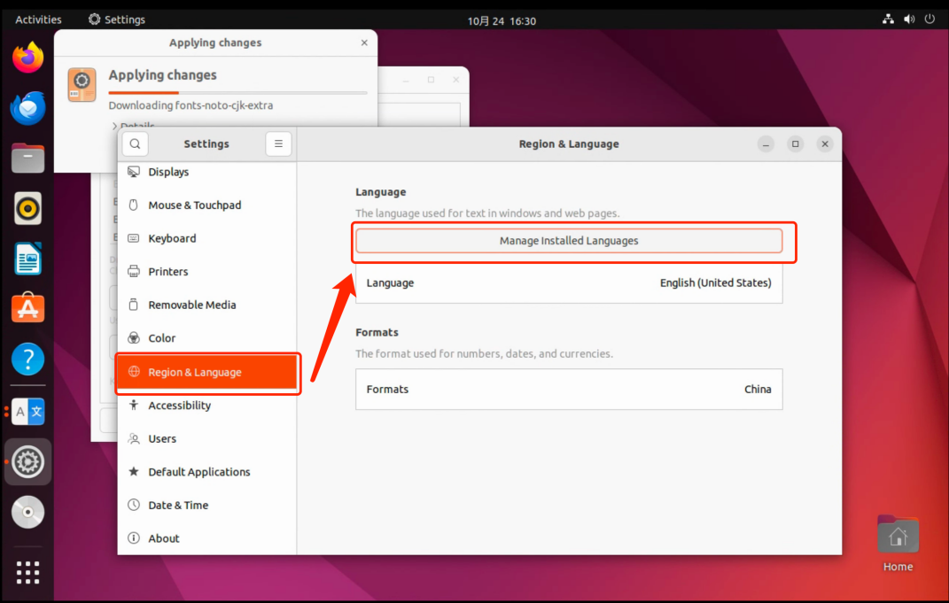Close the Applying changes dialog
Screen dimensions: 949x603
[x=364, y=43]
